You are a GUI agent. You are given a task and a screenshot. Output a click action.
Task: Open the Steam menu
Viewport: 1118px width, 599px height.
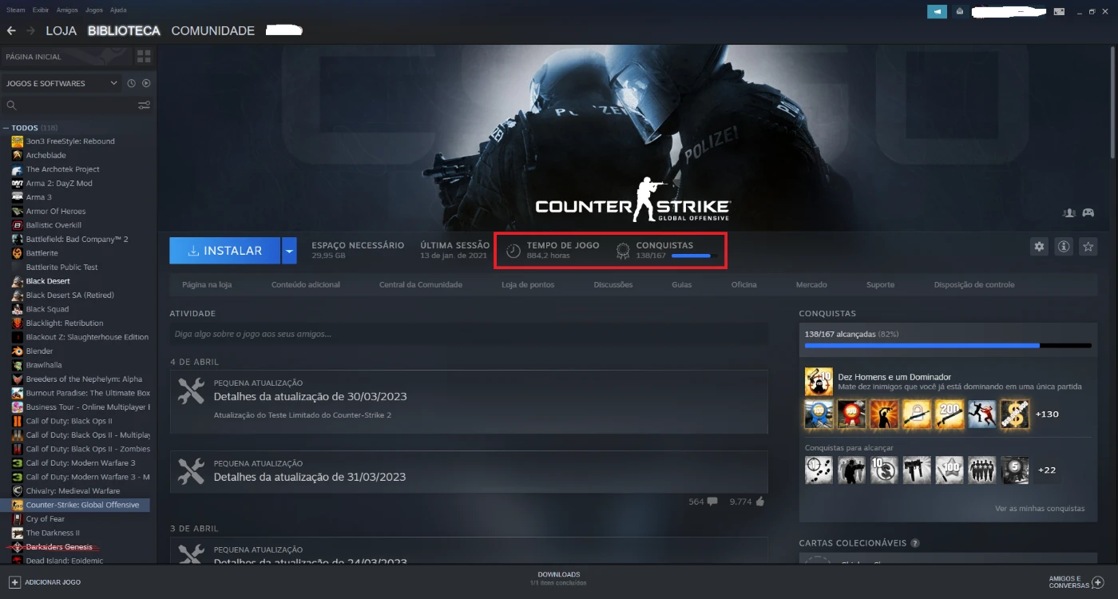(16, 10)
